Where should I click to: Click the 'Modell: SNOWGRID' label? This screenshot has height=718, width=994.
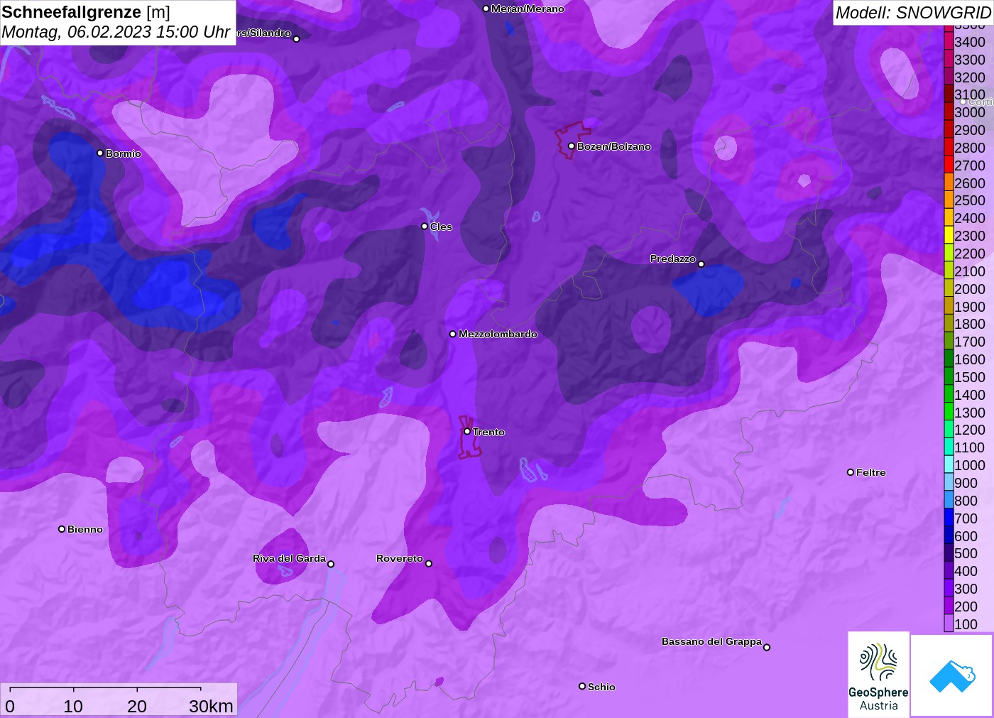913,13
